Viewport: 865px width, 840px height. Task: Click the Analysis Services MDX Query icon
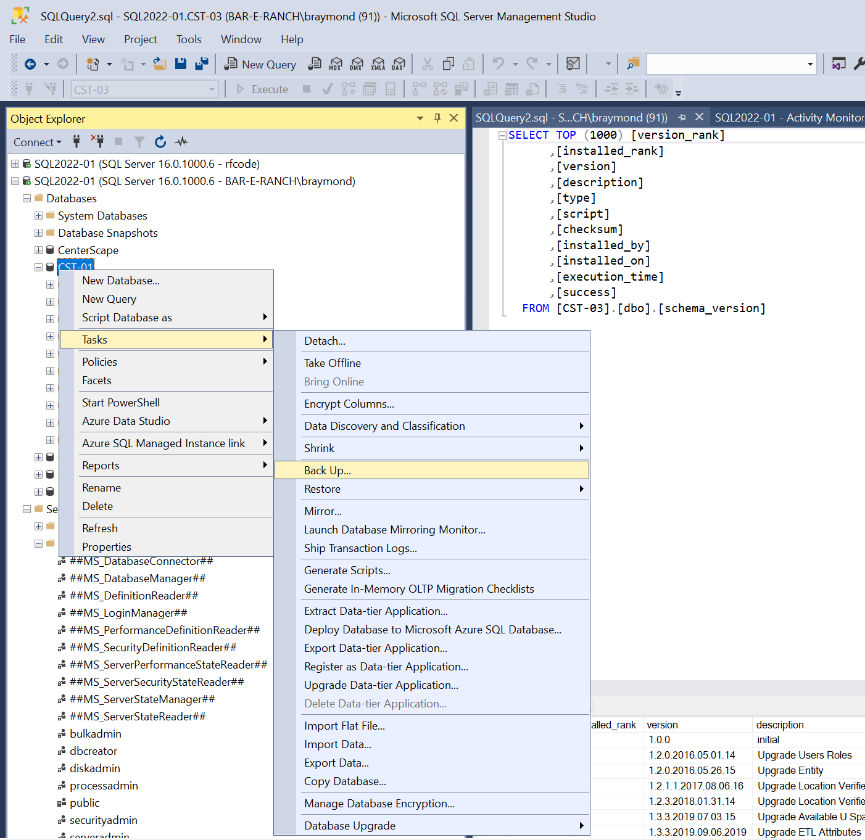(336, 64)
